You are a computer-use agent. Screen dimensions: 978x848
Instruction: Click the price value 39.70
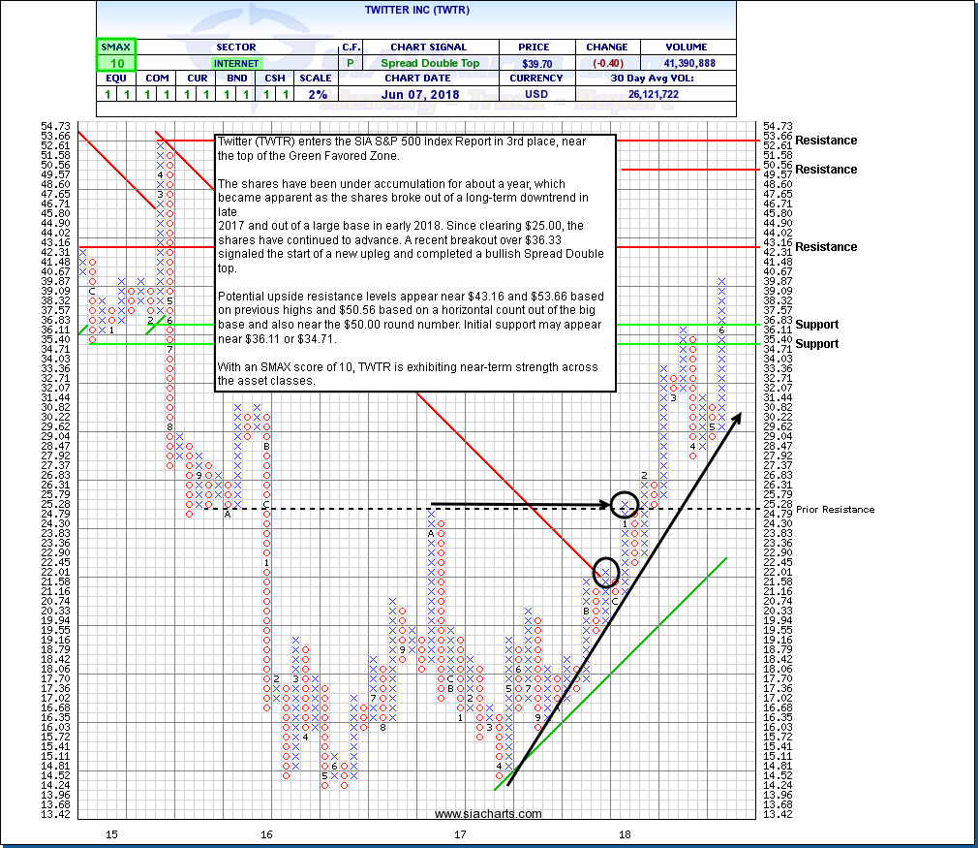[537, 62]
